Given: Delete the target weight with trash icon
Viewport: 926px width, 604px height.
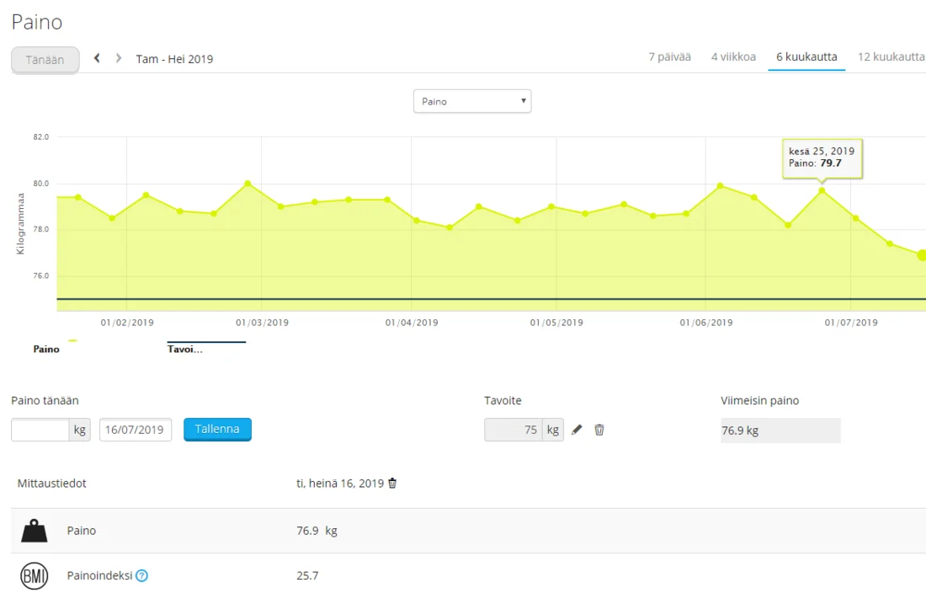Looking at the screenshot, I should pyautogui.click(x=599, y=430).
